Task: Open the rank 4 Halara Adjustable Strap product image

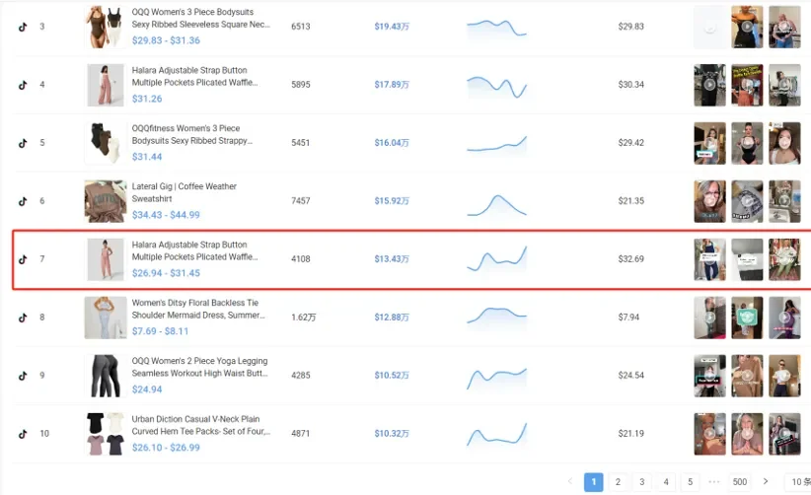Action: tap(106, 85)
